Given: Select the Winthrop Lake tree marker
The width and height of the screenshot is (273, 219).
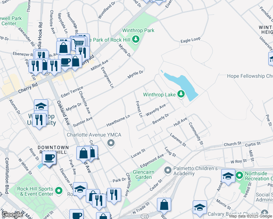Looking at the screenshot, I should pyautogui.click(x=181, y=94).
